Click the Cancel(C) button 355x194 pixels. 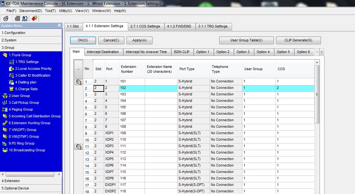tap(111, 40)
